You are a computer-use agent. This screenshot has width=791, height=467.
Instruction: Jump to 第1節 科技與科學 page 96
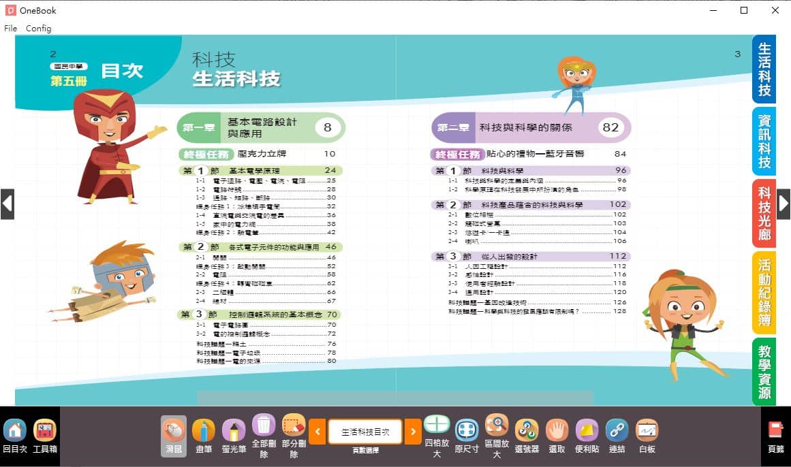click(531, 170)
